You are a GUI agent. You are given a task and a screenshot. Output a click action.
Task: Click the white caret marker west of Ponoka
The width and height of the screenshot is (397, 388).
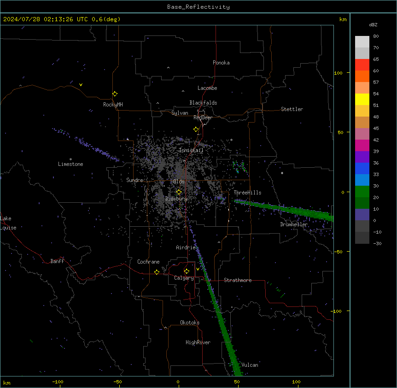pos(168,68)
